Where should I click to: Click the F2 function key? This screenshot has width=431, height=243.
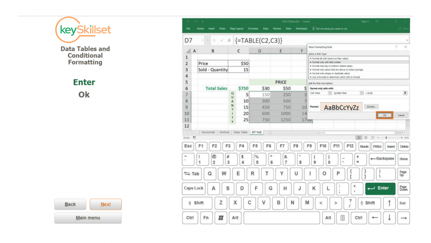214,146
